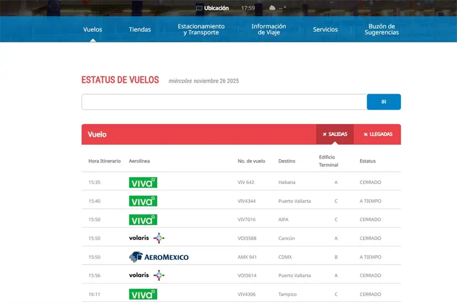
Task: Click the Estatus column header
Action: [x=367, y=161]
